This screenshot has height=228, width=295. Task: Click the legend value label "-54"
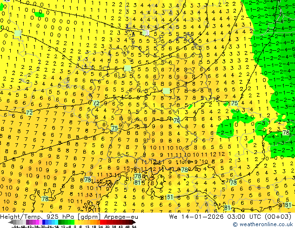point(15,227)
